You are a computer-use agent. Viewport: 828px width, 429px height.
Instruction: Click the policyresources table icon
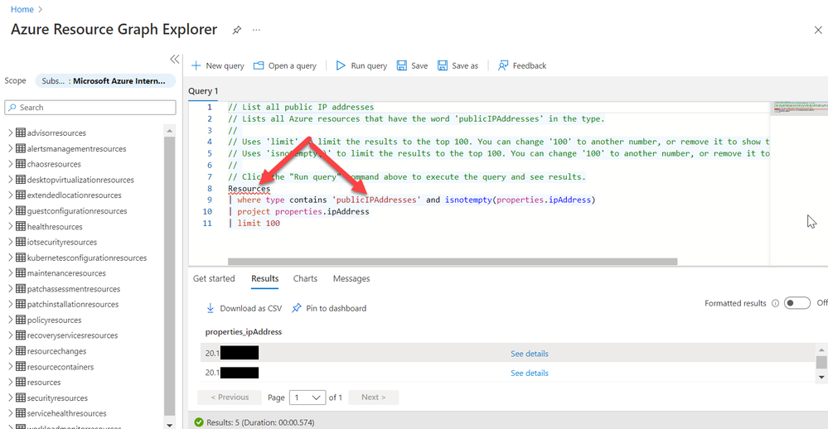21,320
